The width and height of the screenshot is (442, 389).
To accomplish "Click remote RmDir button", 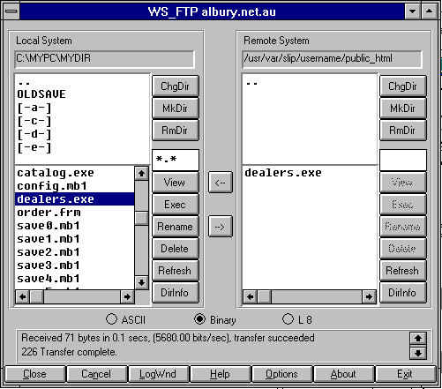I will (x=403, y=131).
